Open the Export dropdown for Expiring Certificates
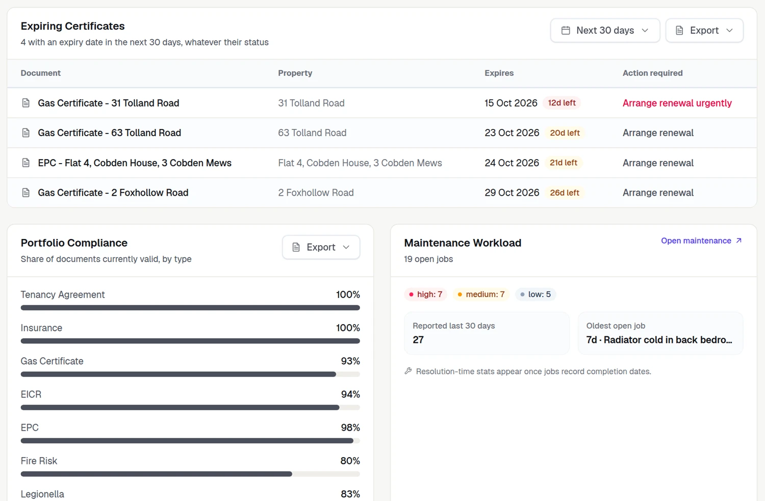This screenshot has height=501, width=765. pyautogui.click(x=704, y=31)
